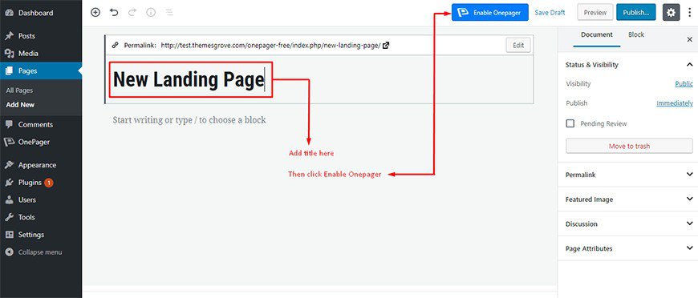Change publish time via Immediately link
The height and width of the screenshot is (298, 698).
click(x=675, y=103)
